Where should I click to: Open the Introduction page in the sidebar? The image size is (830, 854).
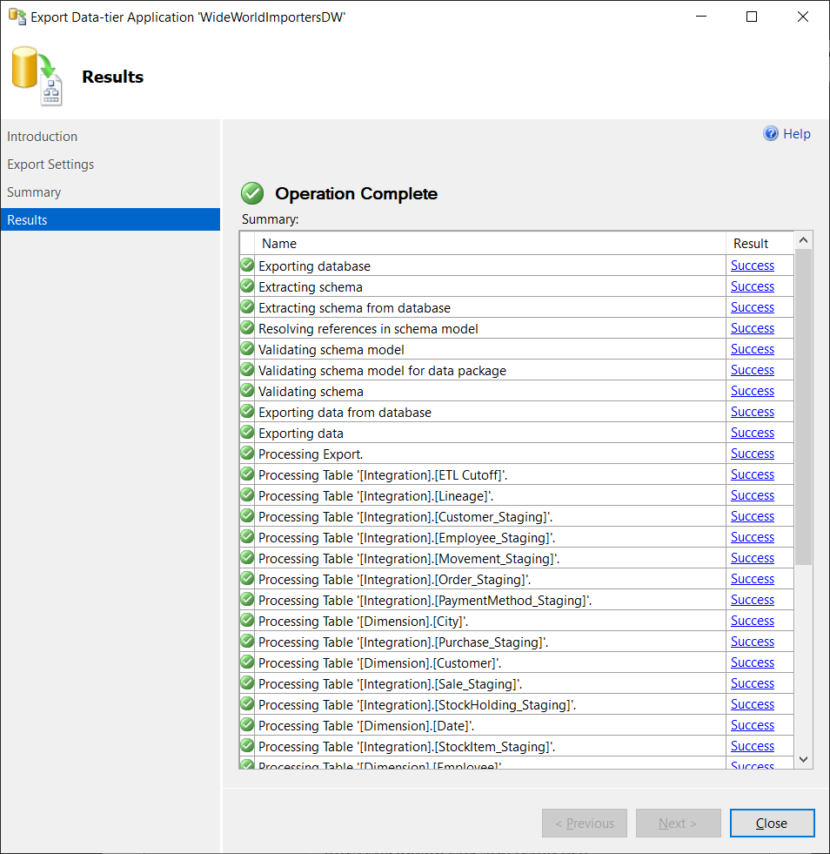[43, 137]
